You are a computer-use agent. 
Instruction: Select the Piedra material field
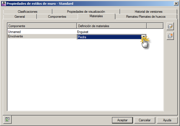109,37
